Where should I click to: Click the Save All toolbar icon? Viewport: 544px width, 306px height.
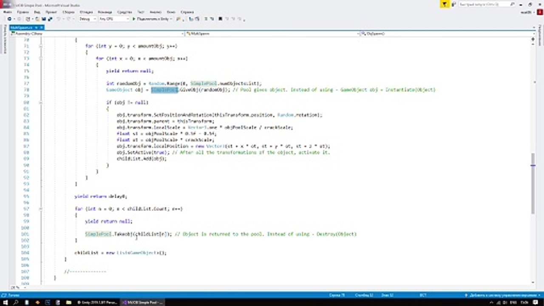(50, 19)
